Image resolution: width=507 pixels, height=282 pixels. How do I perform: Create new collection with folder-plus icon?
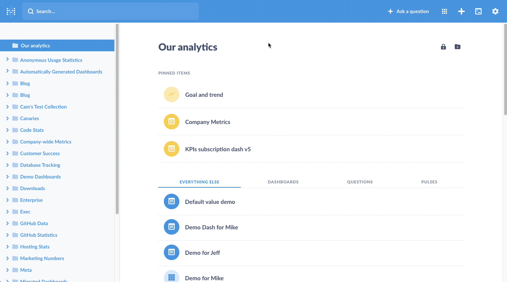click(458, 46)
